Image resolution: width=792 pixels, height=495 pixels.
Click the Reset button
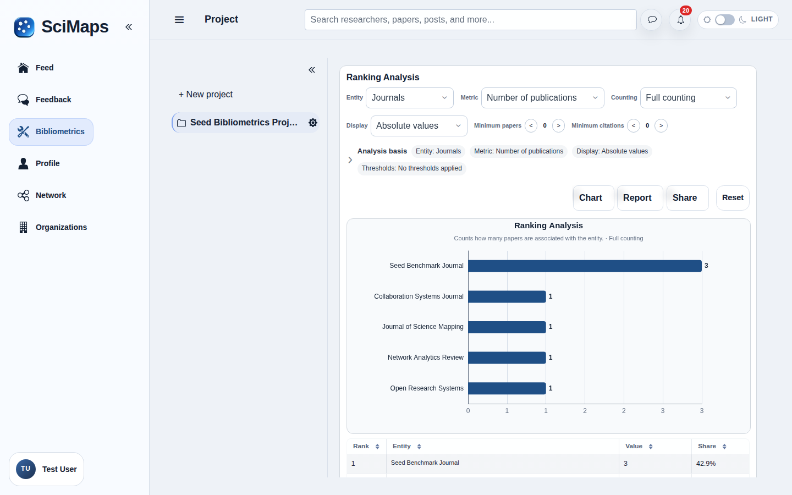733,198
